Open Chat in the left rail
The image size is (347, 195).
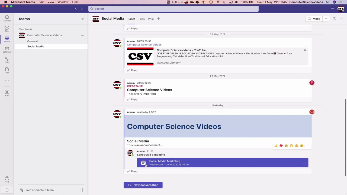click(x=7, y=29)
